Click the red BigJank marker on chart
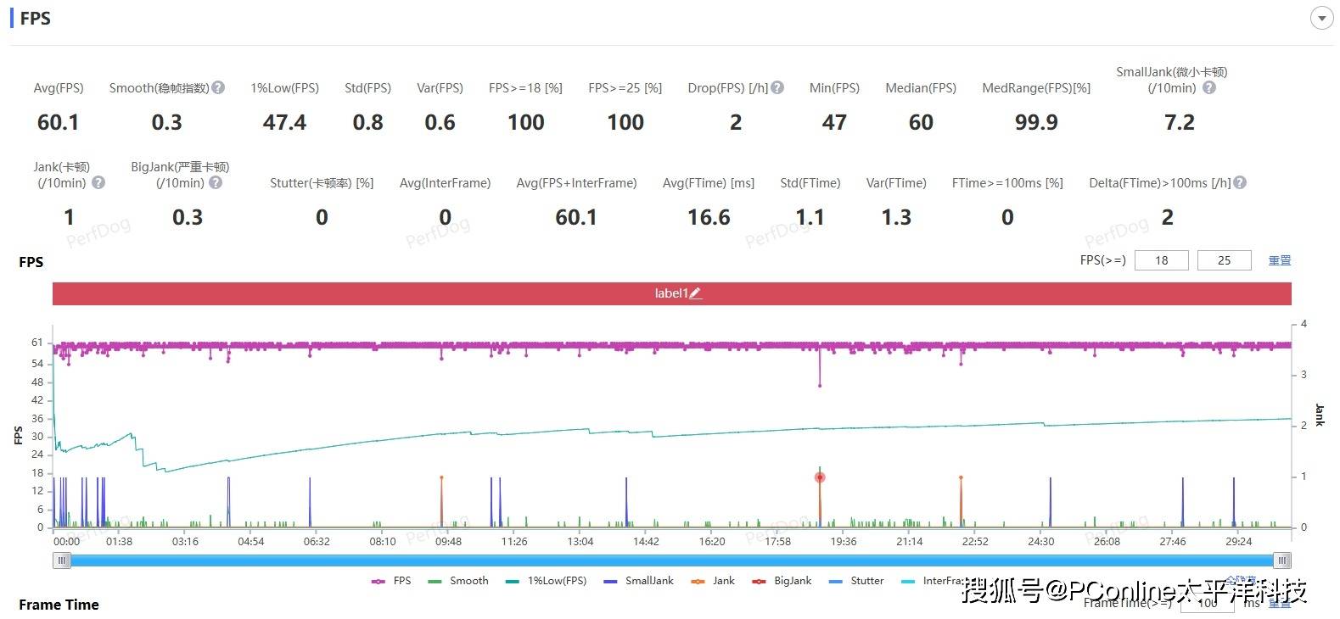Viewport: 1340px width, 619px height. click(820, 477)
